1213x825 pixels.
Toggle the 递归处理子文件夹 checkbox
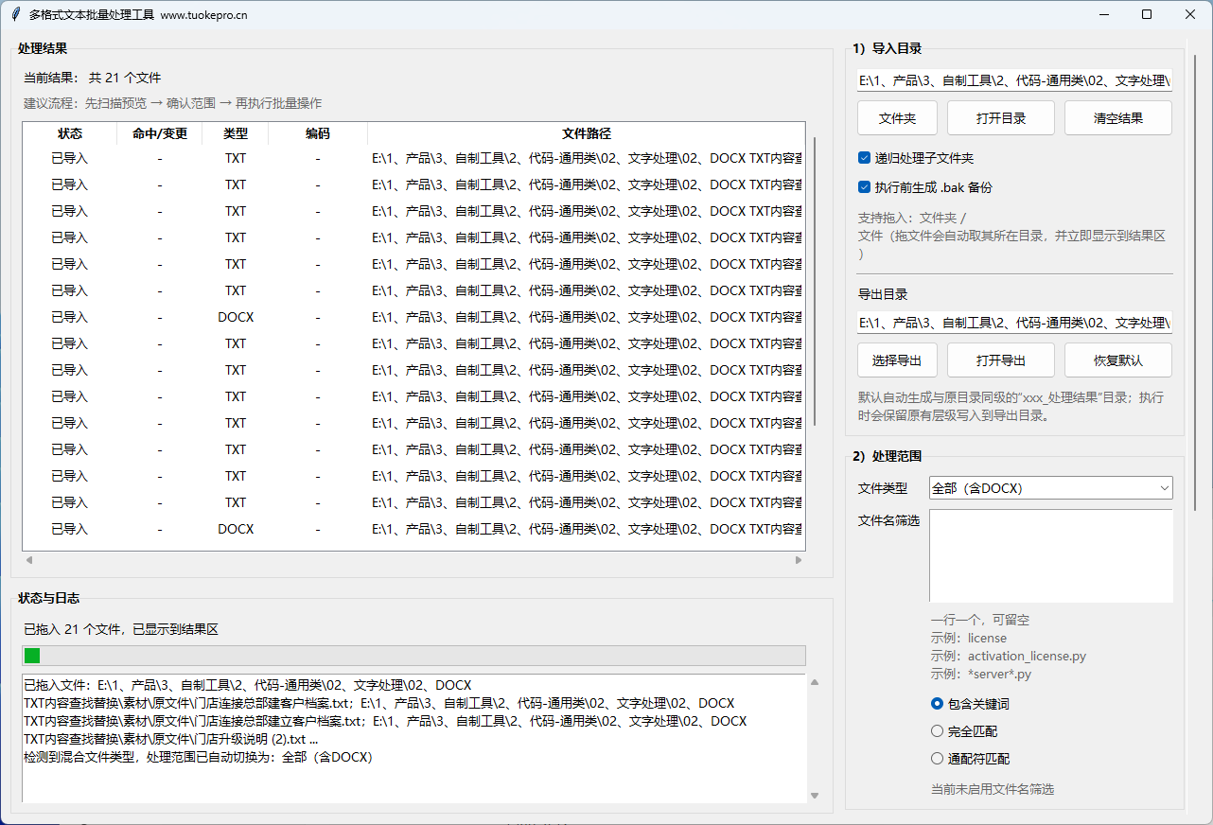864,158
